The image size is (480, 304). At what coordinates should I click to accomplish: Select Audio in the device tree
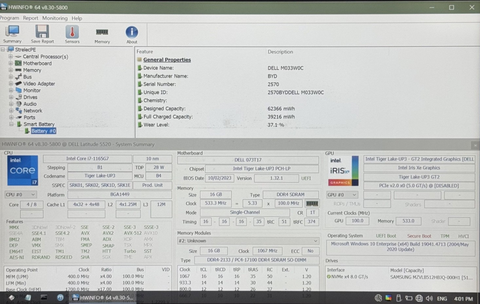pos(30,104)
